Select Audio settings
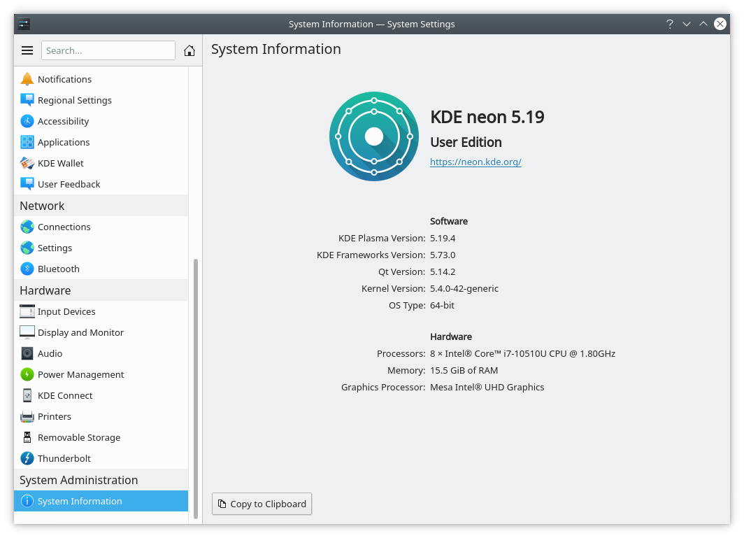 point(101,353)
